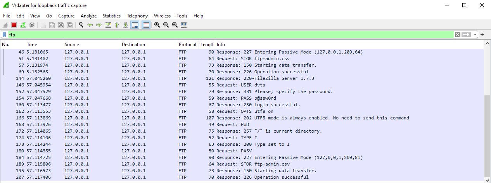The height and width of the screenshot is (183, 491).
Task: Sort packets by the Protocol column header
Action: tap(188, 45)
